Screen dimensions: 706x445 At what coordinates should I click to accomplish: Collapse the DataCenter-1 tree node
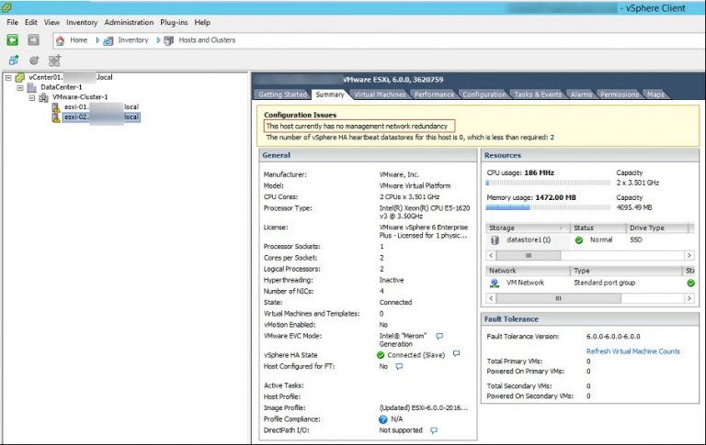[x=19, y=87]
